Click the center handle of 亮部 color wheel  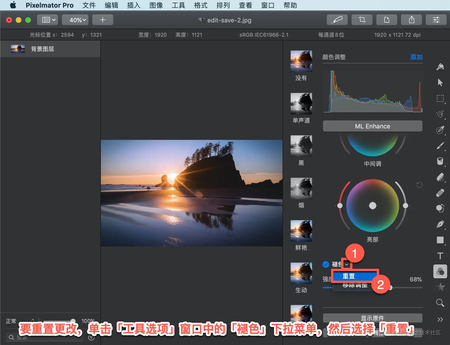(373, 205)
